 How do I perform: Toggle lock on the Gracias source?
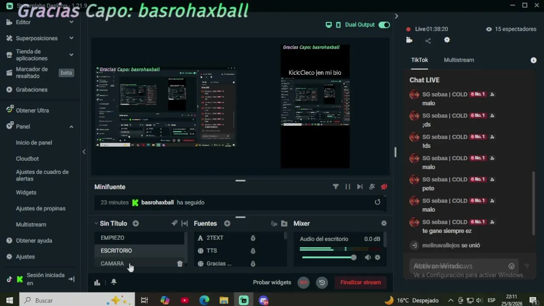click(253, 263)
